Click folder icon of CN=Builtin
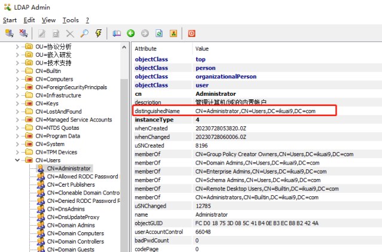382x252 pixels. 29,71
